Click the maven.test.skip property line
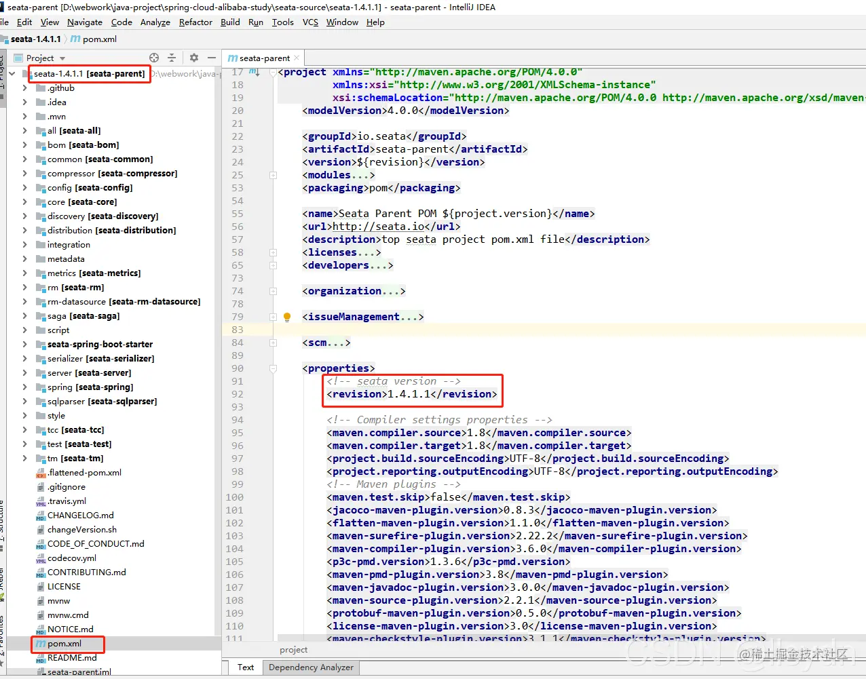This screenshot has width=866, height=679. point(448,497)
